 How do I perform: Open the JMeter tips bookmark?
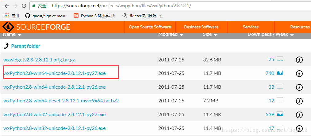[143, 16]
